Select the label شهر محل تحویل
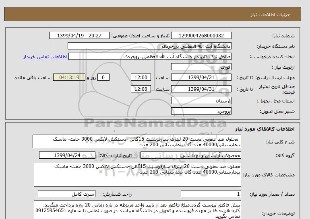 (277, 111)
